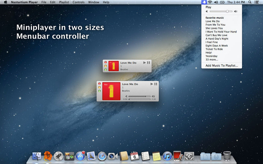Open System Preferences gear icon
The height and width of the screenshot is (164, 263).
(189, 156)
